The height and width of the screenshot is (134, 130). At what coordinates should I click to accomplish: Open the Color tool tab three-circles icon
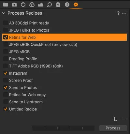point(32,5)
